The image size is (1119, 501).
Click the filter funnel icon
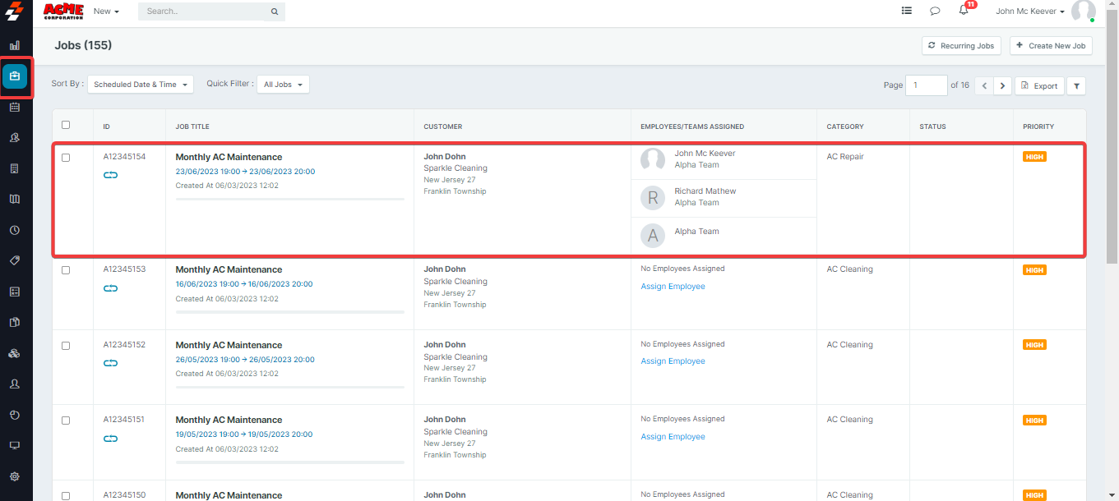point(1076,85)
